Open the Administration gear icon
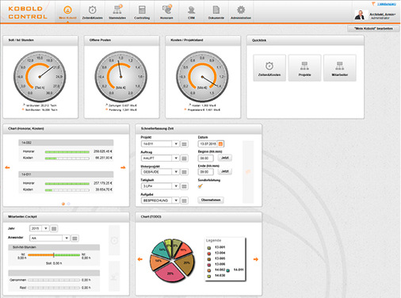Screen dimensions: 401x298 tap(241, 10)
